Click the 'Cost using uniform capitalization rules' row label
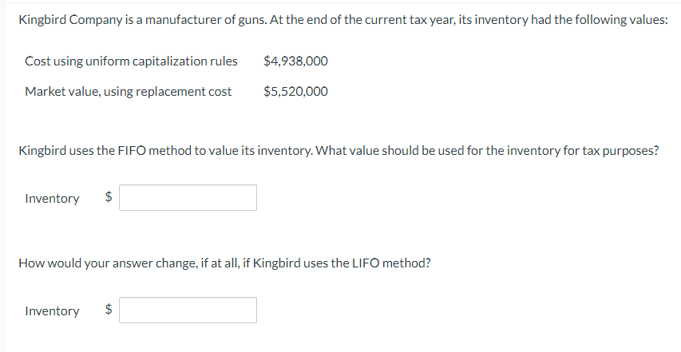 [x=131, y=61]
